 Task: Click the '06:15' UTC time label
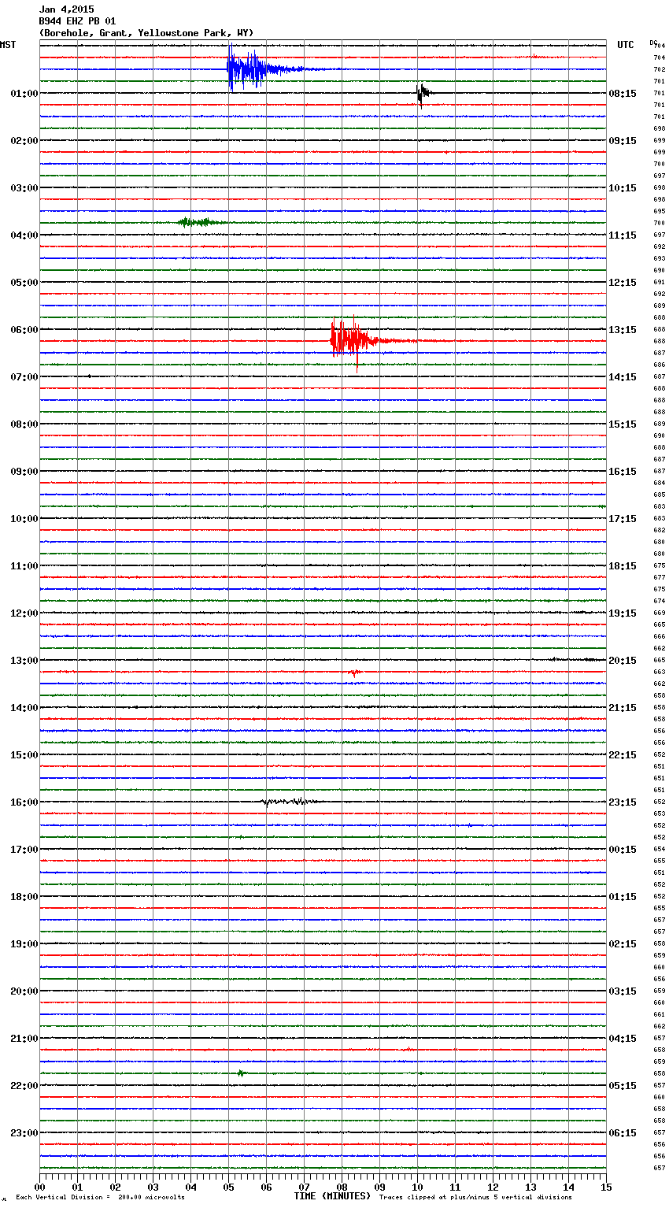click(623, 1133)
